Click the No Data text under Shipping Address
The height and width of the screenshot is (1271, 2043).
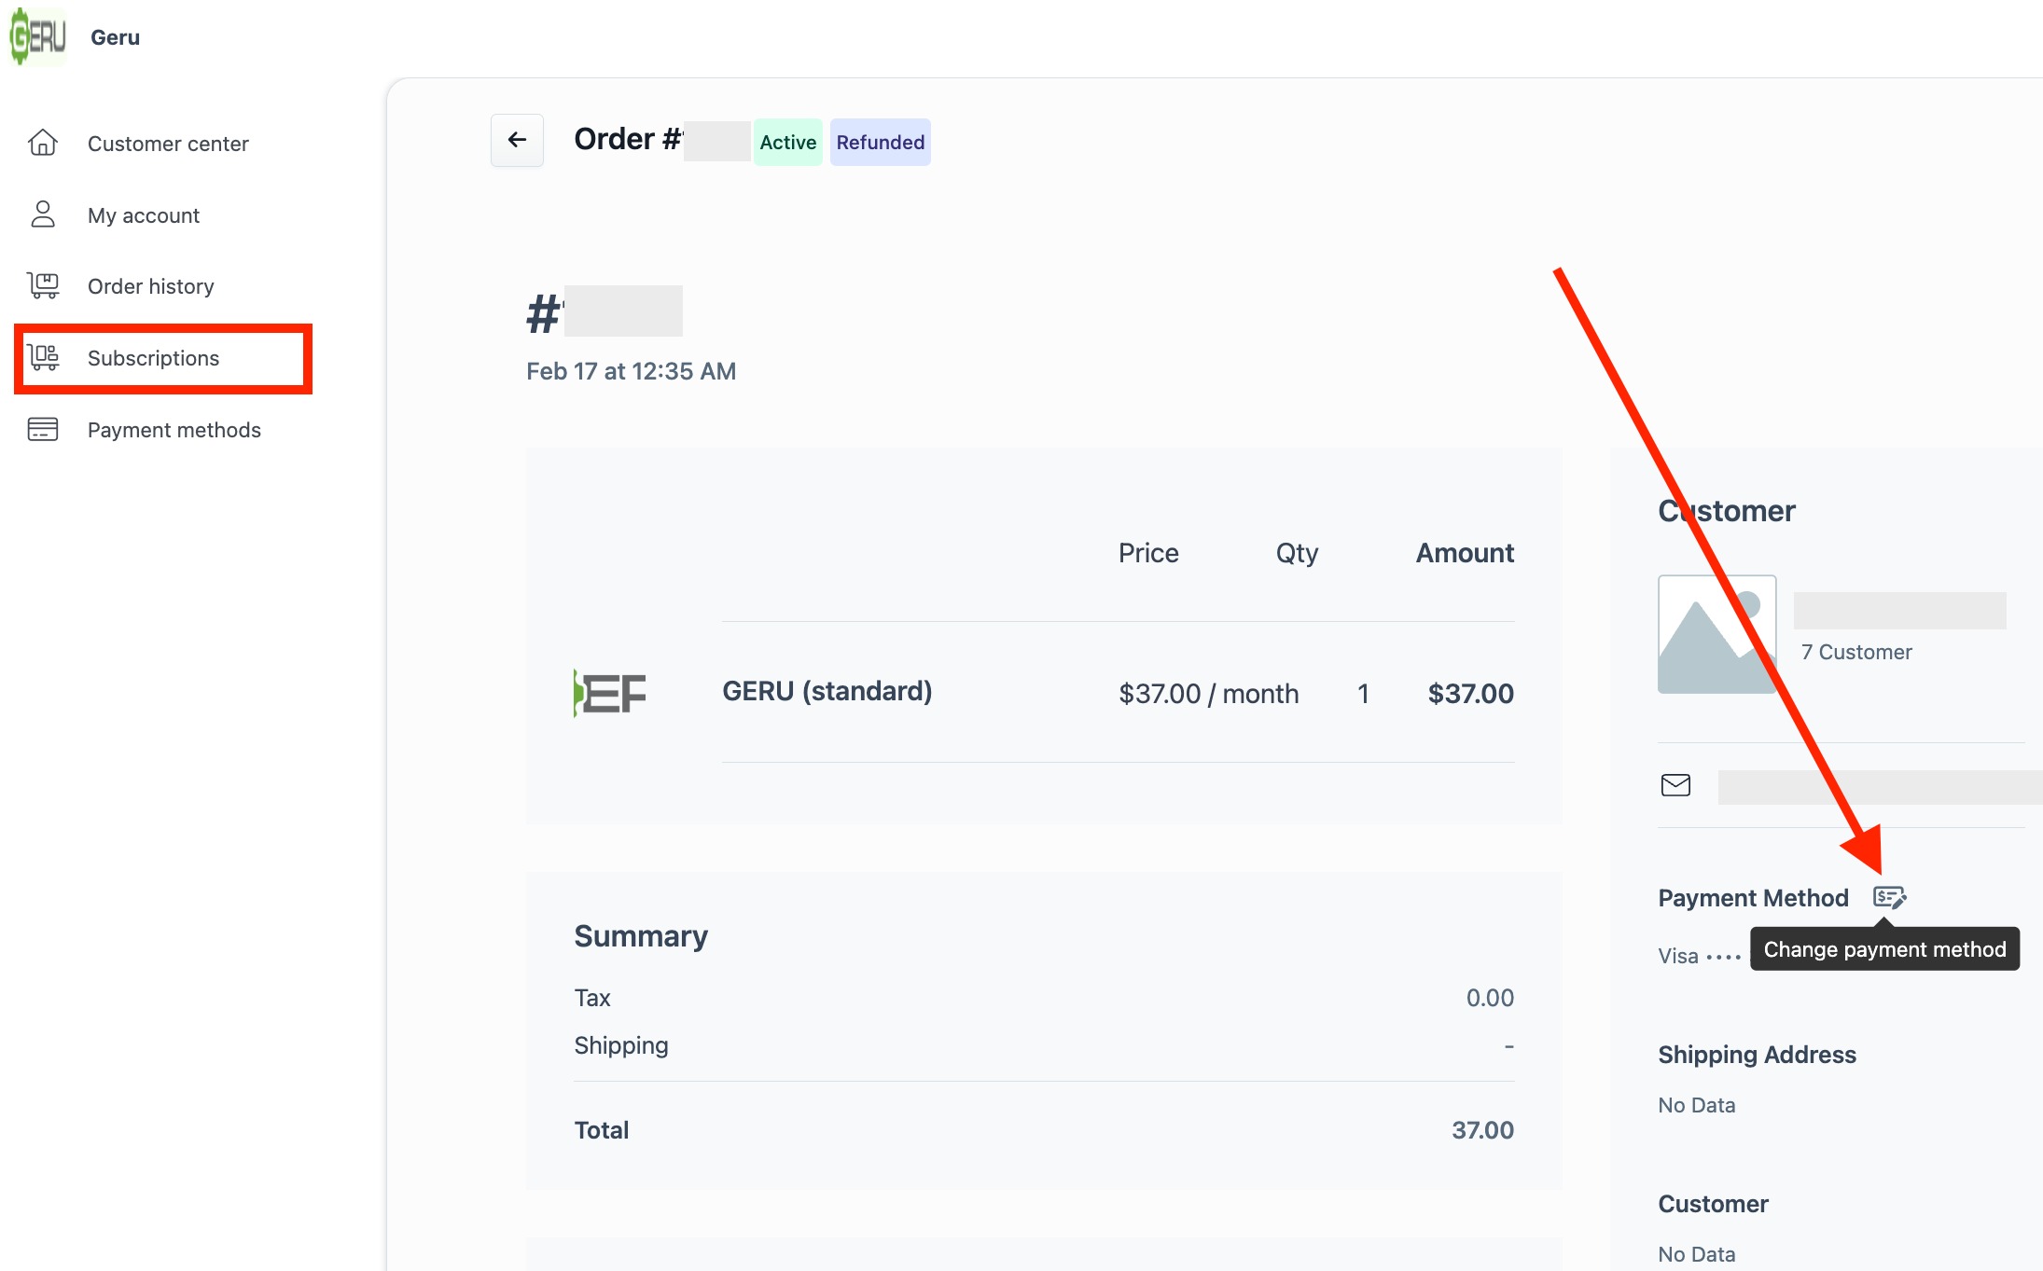(1696, 1105)
